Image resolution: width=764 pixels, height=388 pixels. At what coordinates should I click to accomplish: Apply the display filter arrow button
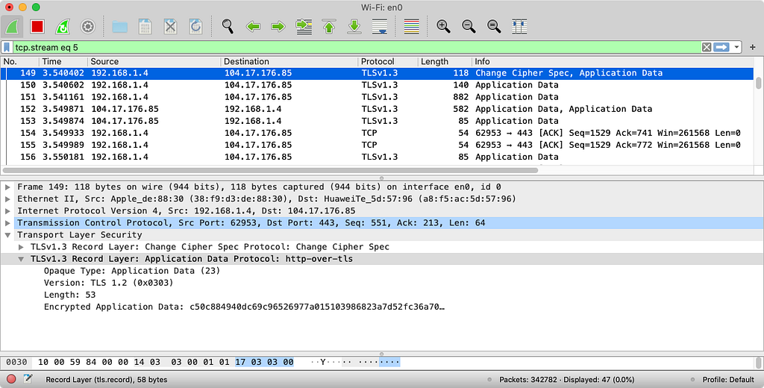[721, 47]
